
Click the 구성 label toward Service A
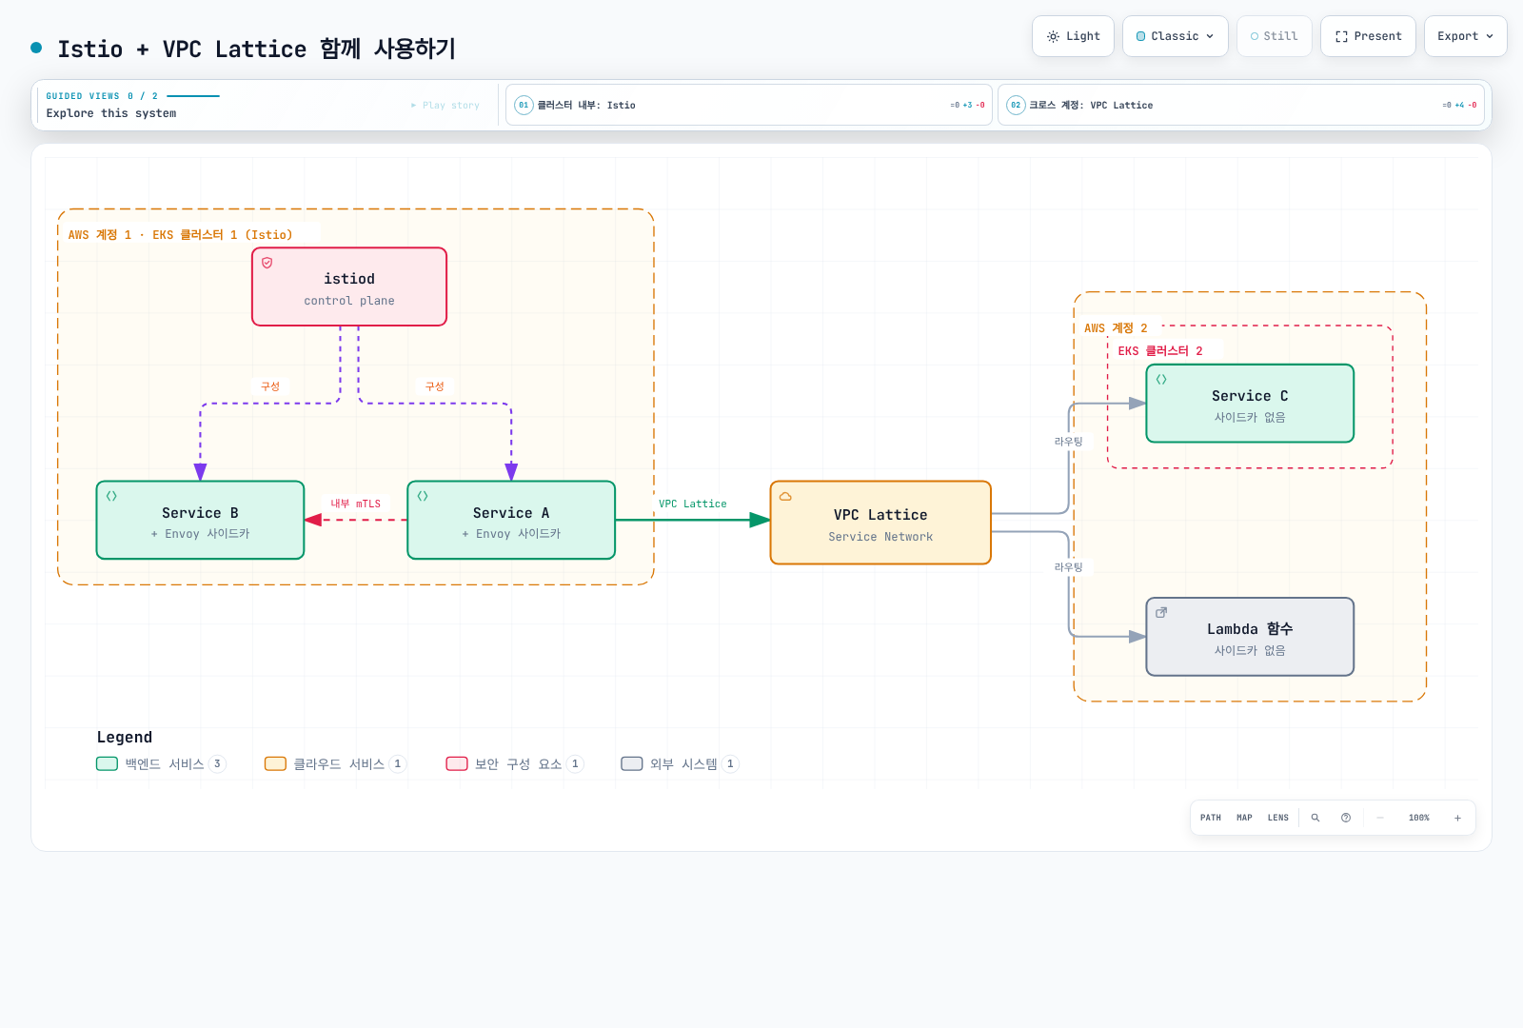435,386
